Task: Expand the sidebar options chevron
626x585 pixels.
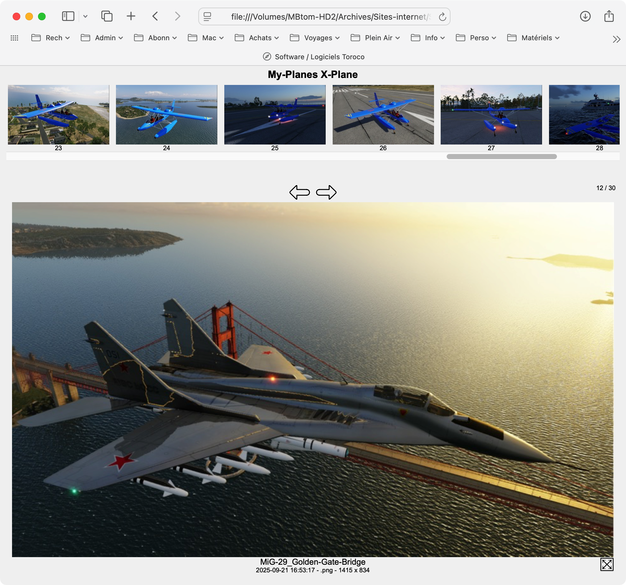Action: coord(85,16)
